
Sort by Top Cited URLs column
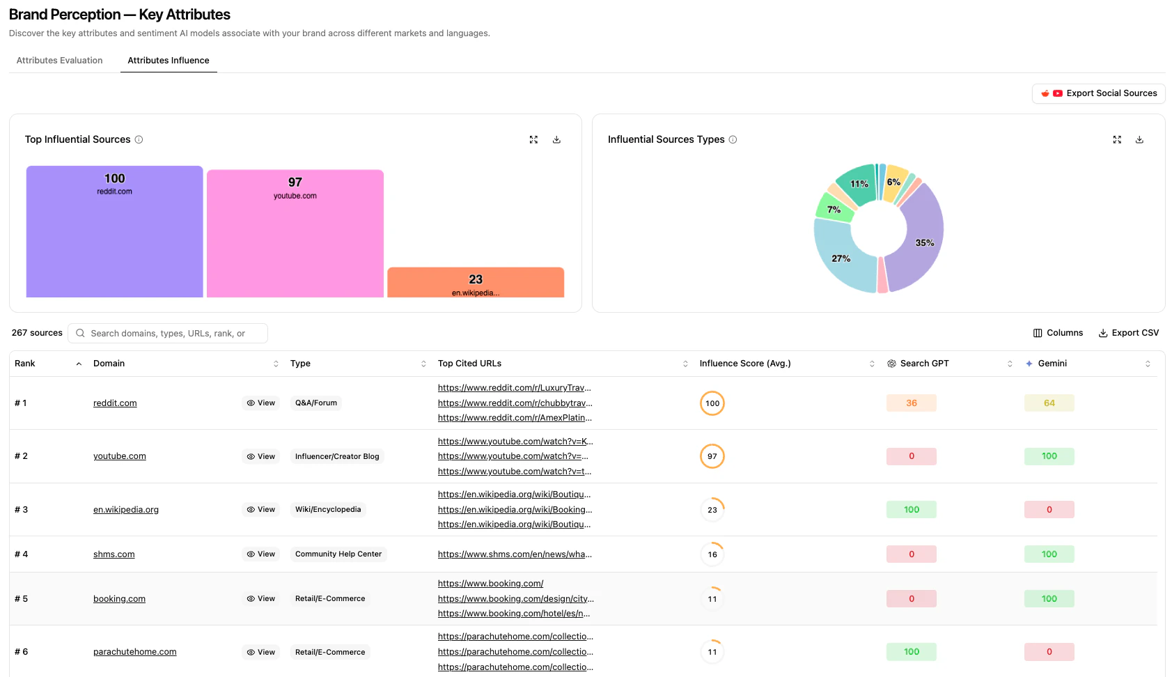(685, 364)
